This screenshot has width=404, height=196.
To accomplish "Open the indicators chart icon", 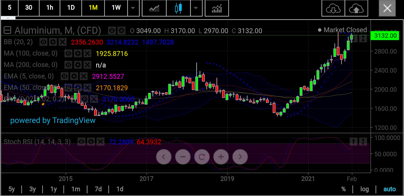I will (x=217, y=8).
